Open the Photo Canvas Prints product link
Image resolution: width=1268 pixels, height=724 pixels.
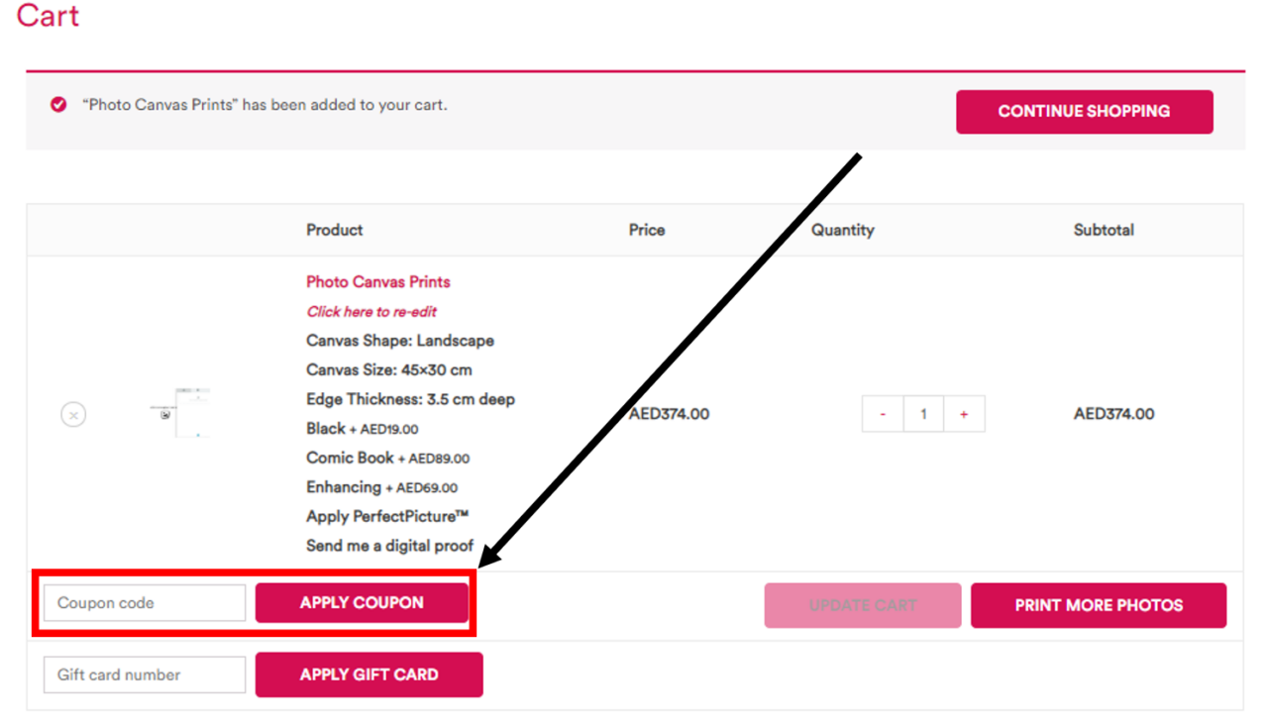click(377, 281)
